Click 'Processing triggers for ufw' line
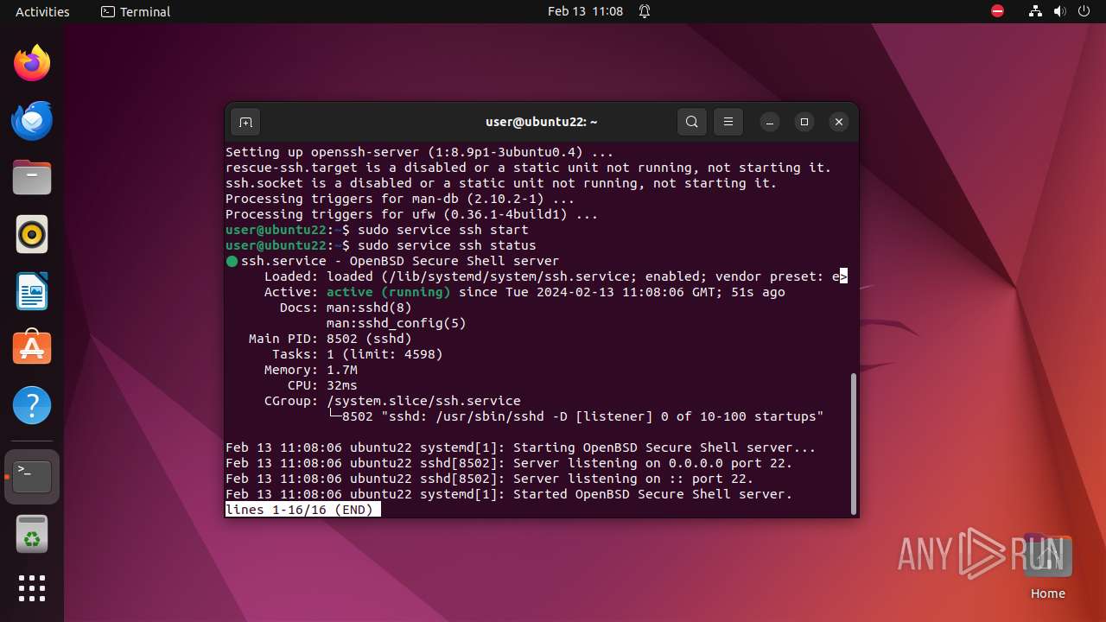1106x622 pixels. pos(412,214)
